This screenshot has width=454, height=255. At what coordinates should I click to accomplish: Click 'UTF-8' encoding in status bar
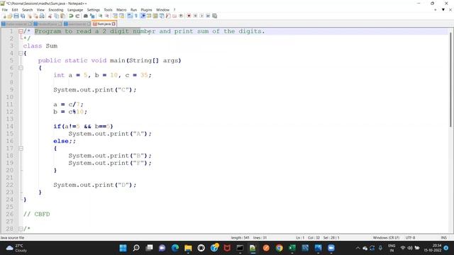[x=410, y=238]
